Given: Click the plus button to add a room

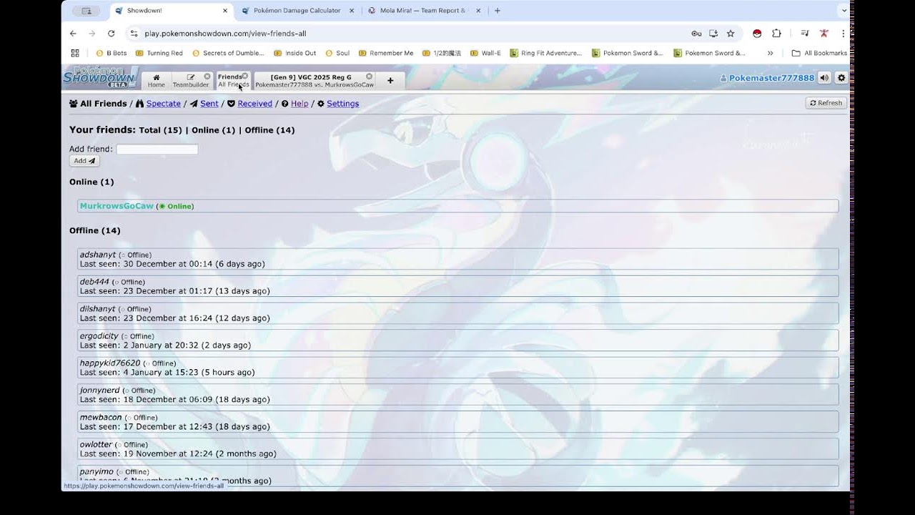Looking at the screenshot, I should point(390,81).
